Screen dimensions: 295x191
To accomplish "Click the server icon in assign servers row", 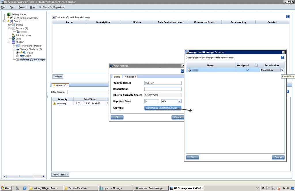I will [189, 70].
